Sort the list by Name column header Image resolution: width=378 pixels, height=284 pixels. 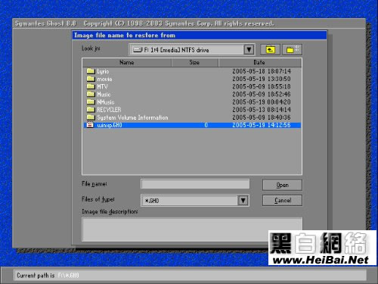tap(127, 62)
